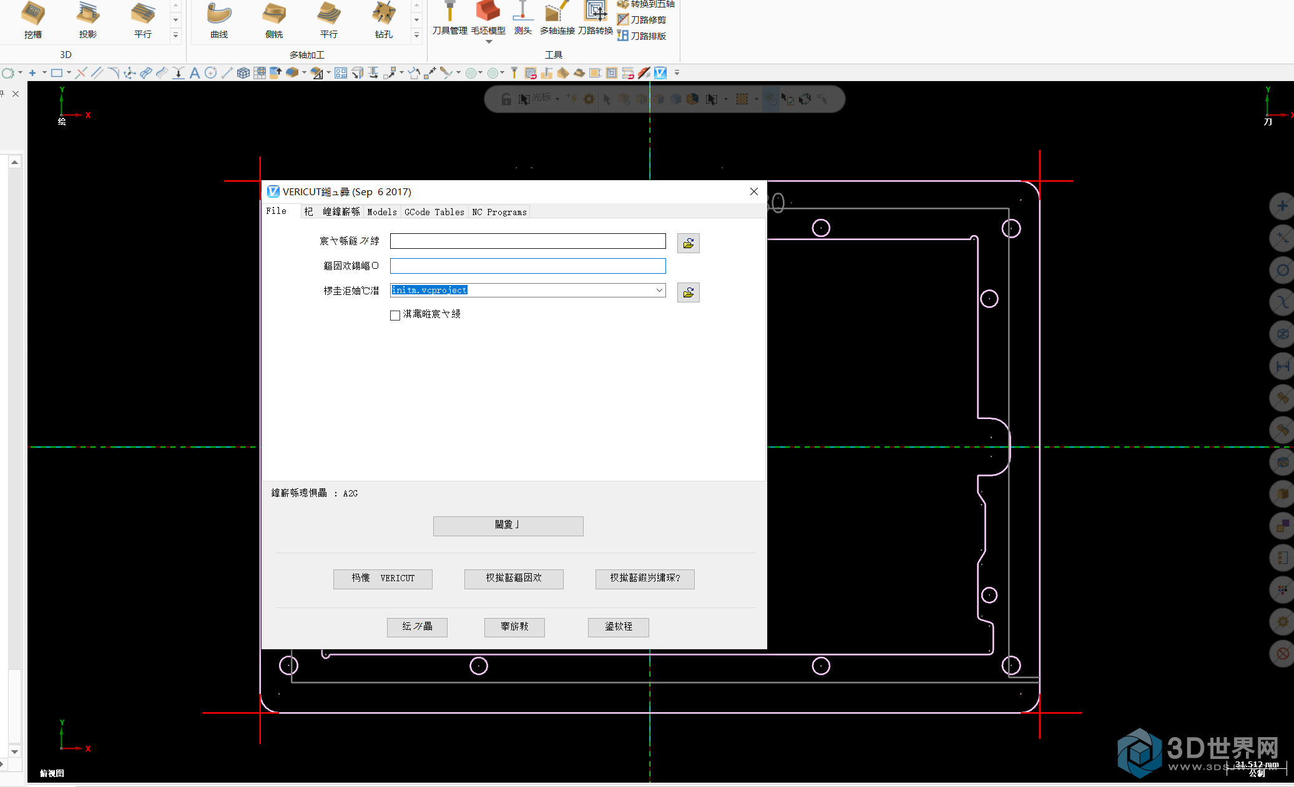1294x787 pixels.
Task: Click the left panel scroll-up arrow
Action: pyautogui.click(x=15, y=162)
